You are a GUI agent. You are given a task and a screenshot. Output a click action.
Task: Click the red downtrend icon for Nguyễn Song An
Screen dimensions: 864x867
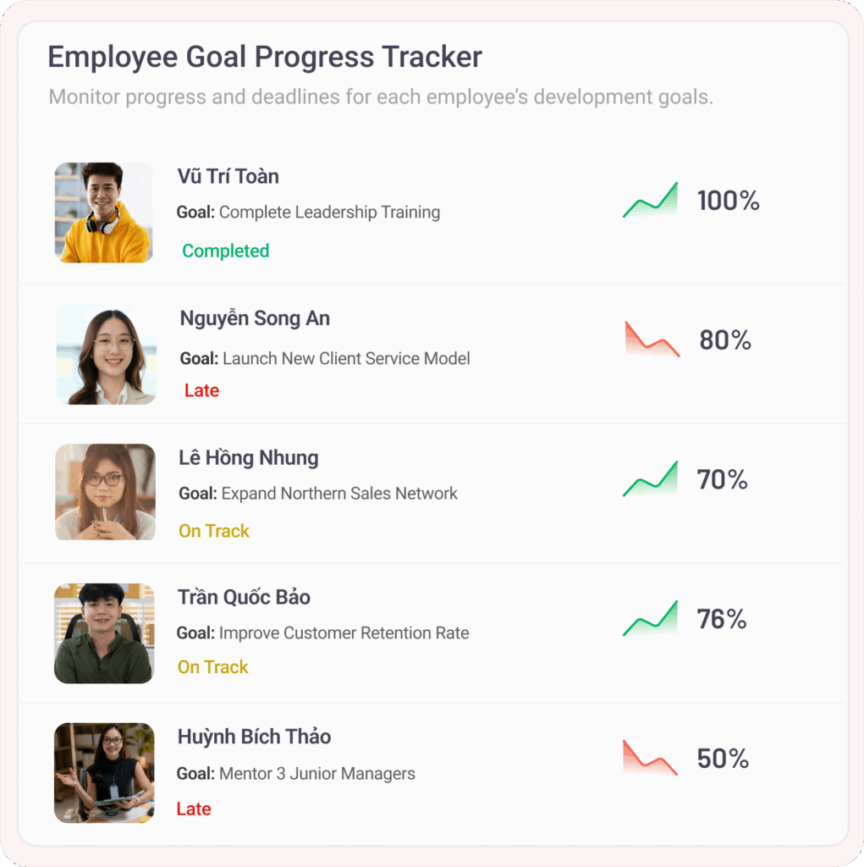click(x=652, y=340)
